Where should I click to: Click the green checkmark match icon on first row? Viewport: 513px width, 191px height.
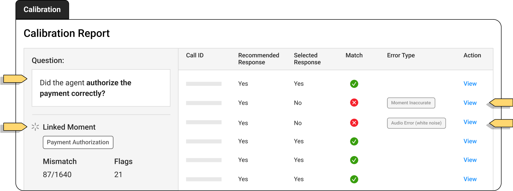click(x=354, y=84)
